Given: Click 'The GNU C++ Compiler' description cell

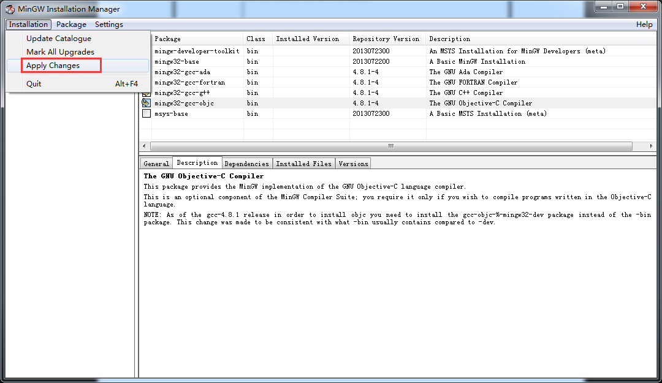Looking at the screenshot, I should 466,93.
